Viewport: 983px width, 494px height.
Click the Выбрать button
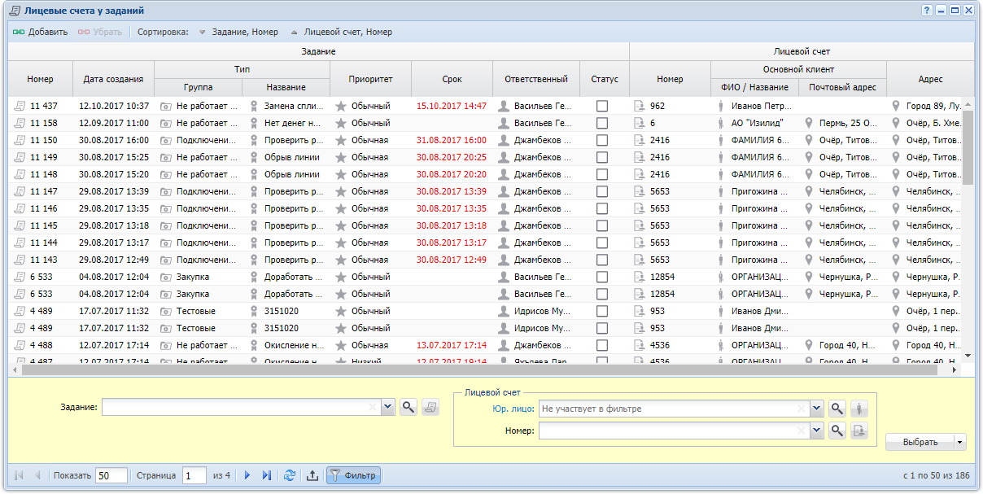click(920, 442)
